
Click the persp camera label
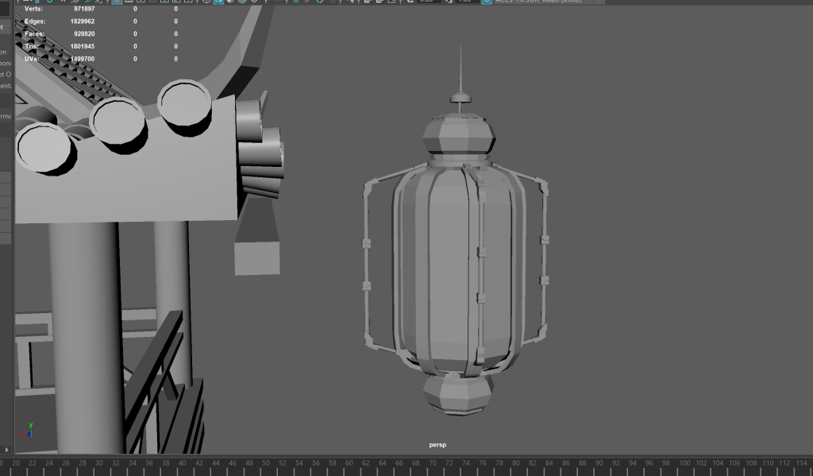(437, 445)
